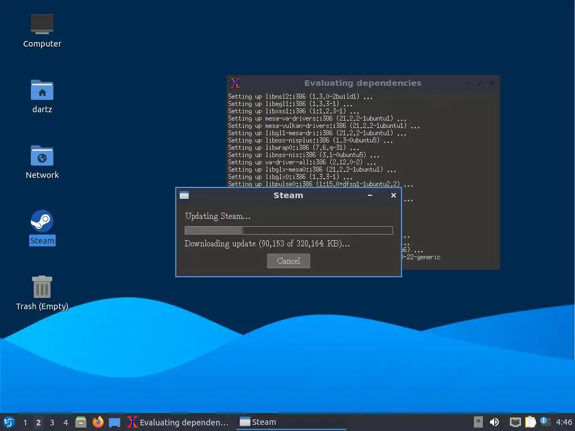The height and width of the screenshot is (431, 575).
Task: Click the 4:46 taskbar clock
Action: coord(564,422)
